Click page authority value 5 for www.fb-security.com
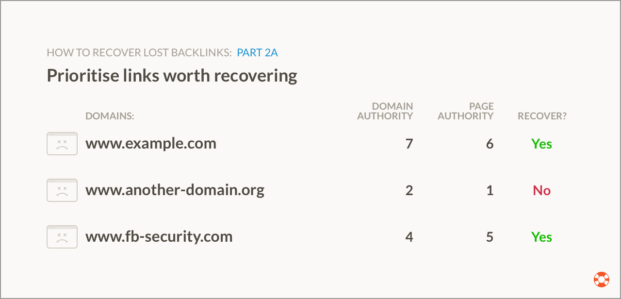Image resolution: width=621 pixels, height=299 pixels. point(490,237)
